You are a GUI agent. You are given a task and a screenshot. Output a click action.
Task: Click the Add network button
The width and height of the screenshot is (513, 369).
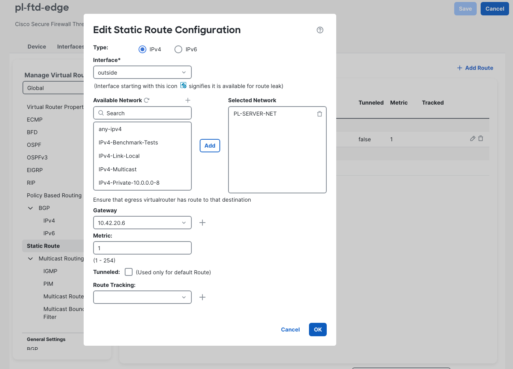point(210,146)
